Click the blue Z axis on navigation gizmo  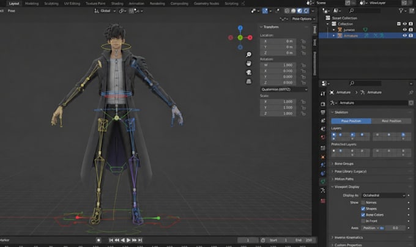pos(240,28)
